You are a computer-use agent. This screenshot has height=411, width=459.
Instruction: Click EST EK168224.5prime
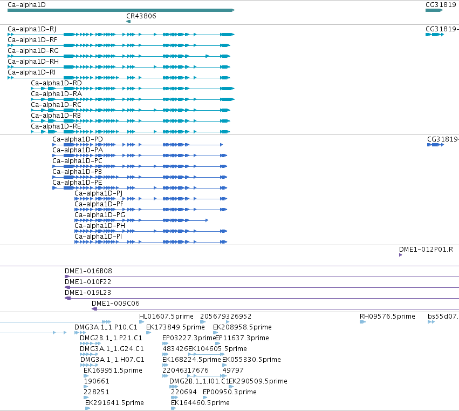pos(166,365)
